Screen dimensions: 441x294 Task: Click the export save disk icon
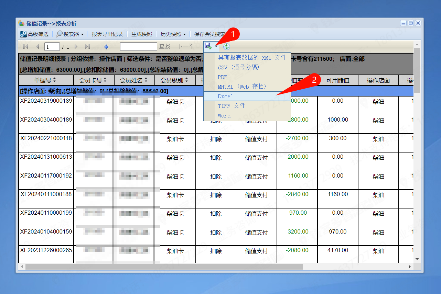(208, 46)
